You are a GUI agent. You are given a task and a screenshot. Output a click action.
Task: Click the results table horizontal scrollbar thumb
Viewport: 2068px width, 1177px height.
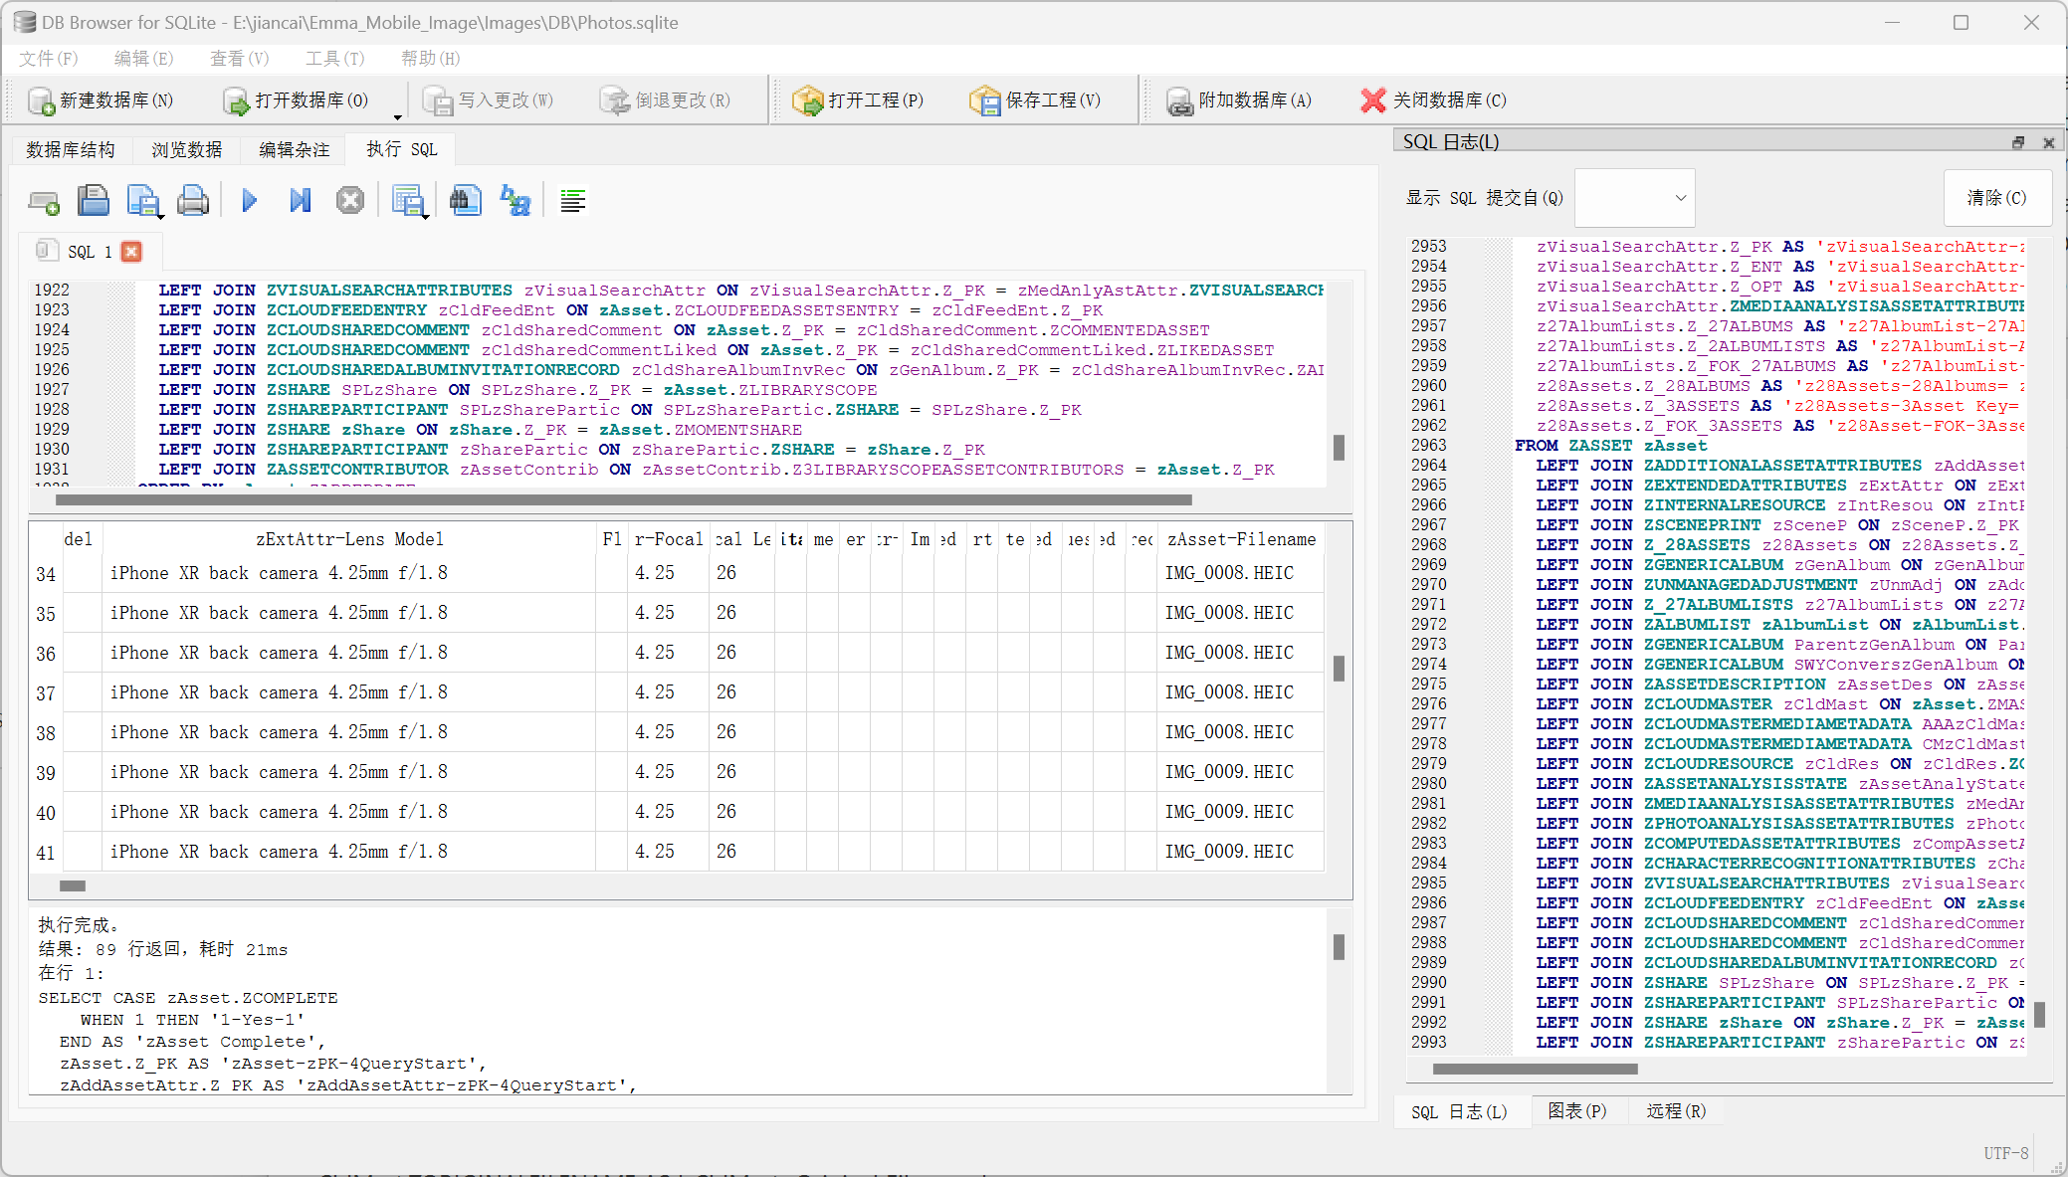point(73,885)
